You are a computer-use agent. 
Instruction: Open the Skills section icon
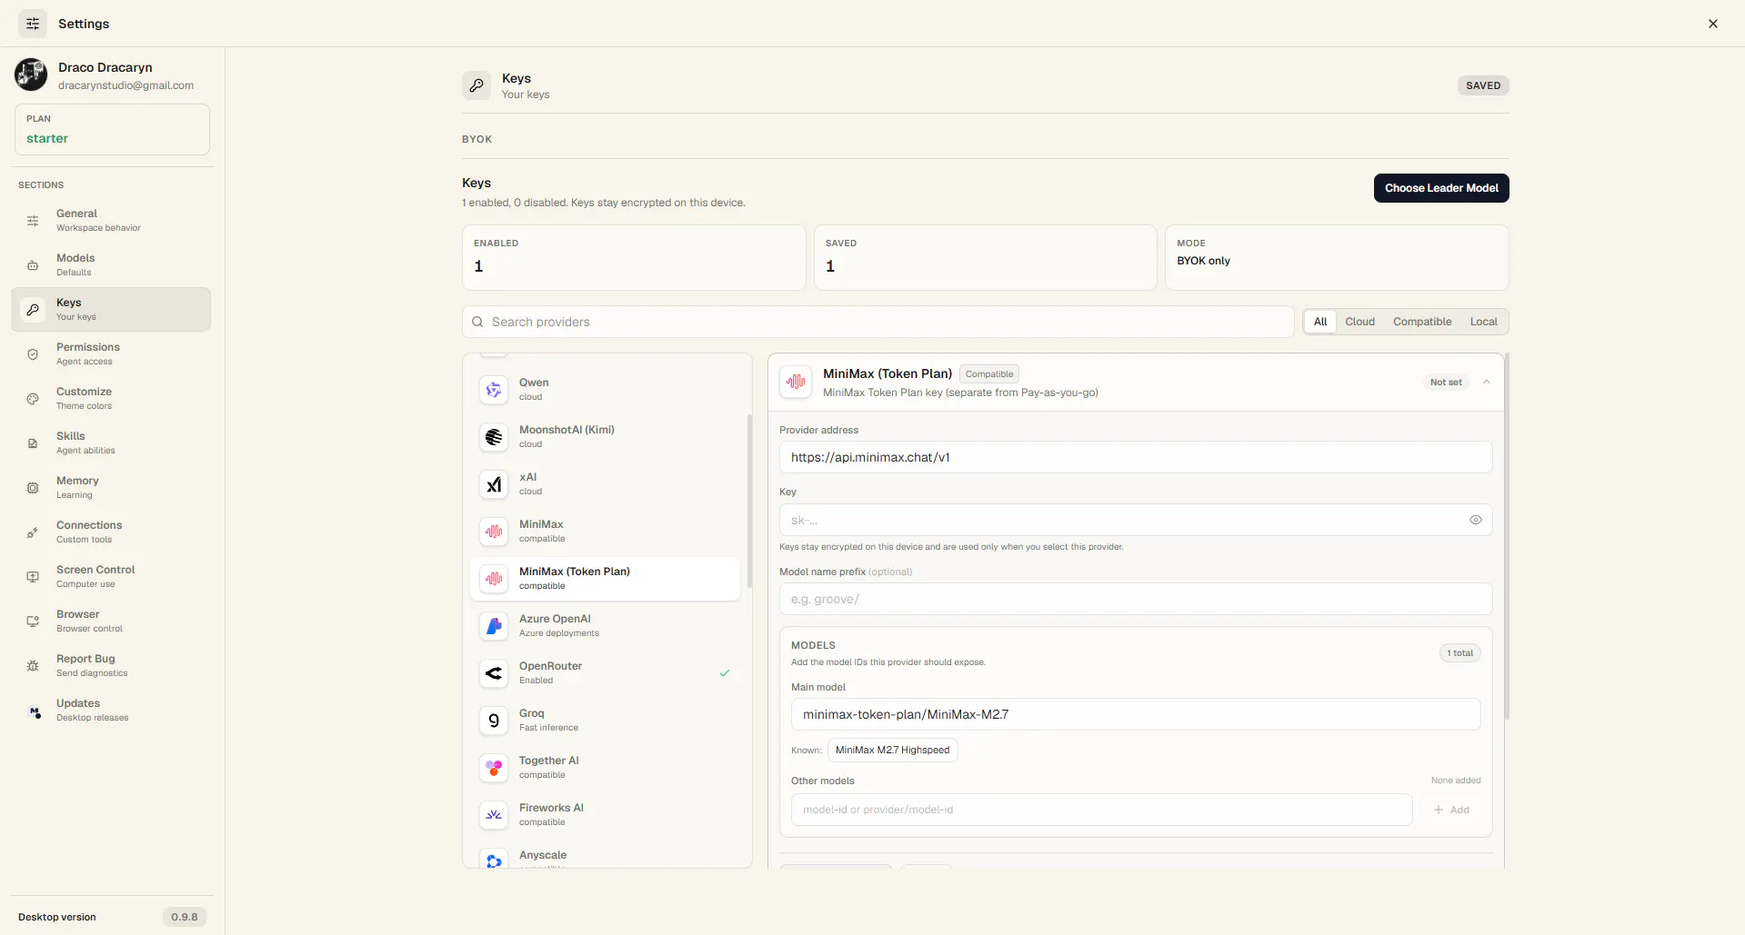(x=33, y=443)
